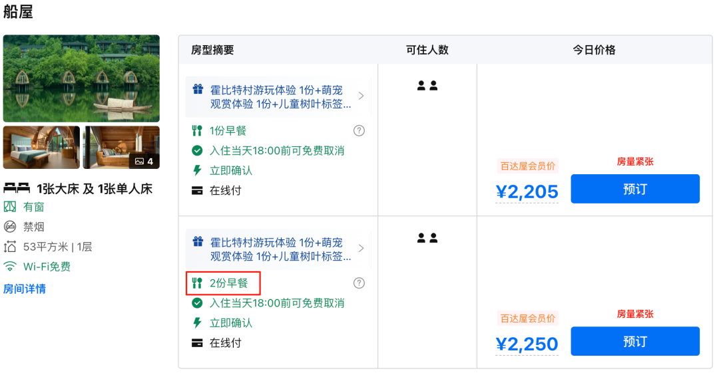
Task: Click the help icon beside 2份早餐
Action: [359, 283]
